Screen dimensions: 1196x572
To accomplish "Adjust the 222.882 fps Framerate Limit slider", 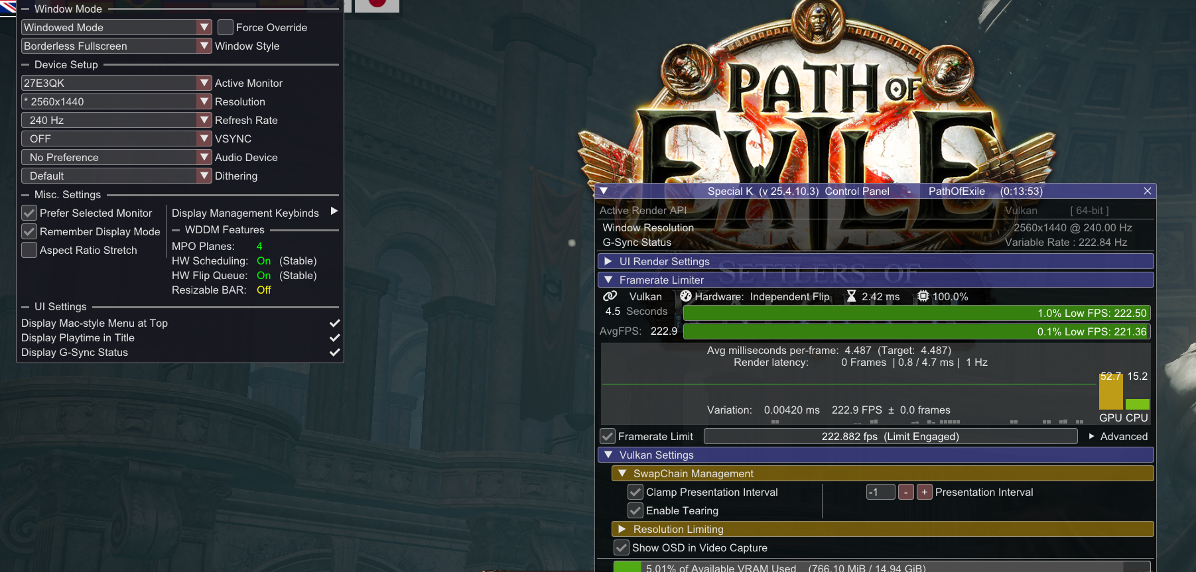I will pos(890,436).
